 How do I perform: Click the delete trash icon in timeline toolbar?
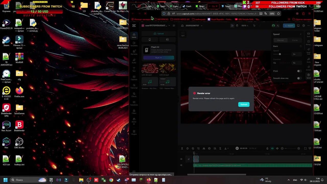click(187, 148)
